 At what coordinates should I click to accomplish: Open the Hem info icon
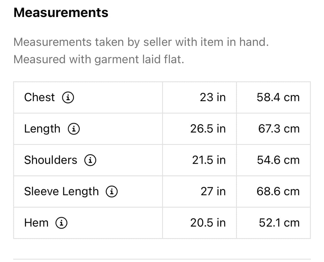click(62, 223)
